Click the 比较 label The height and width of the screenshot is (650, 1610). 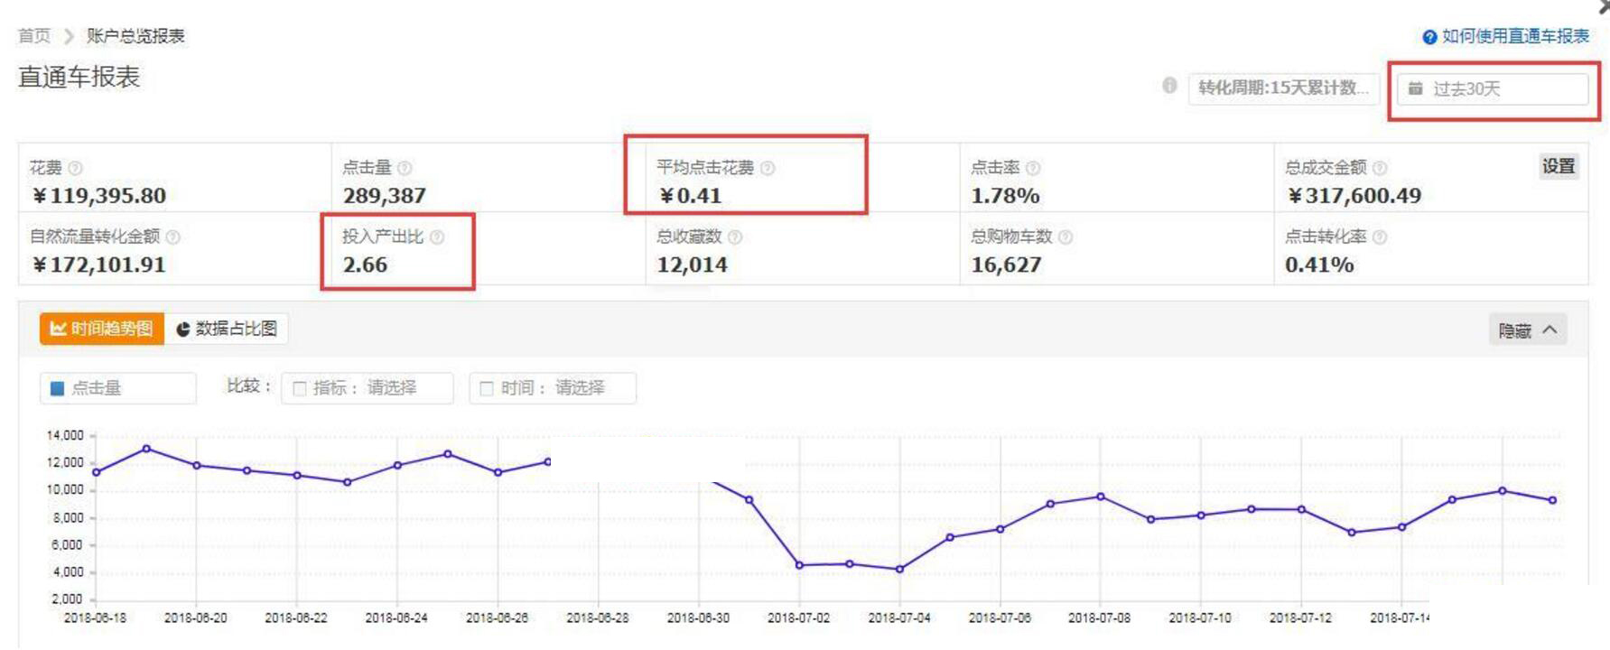(248, 386)
